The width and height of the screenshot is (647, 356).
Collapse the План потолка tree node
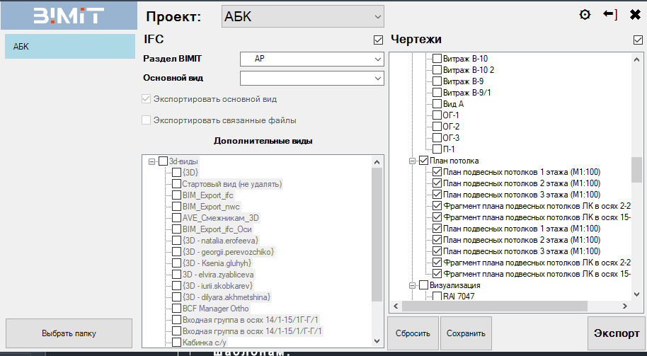[x=413, y=161]
